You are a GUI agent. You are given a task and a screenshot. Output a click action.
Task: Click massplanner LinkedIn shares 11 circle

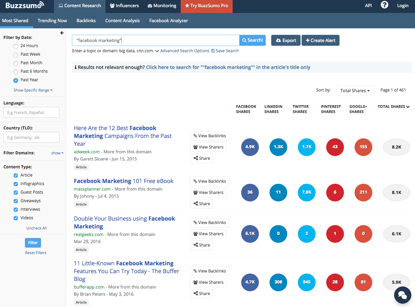click(x=278, y=192)
